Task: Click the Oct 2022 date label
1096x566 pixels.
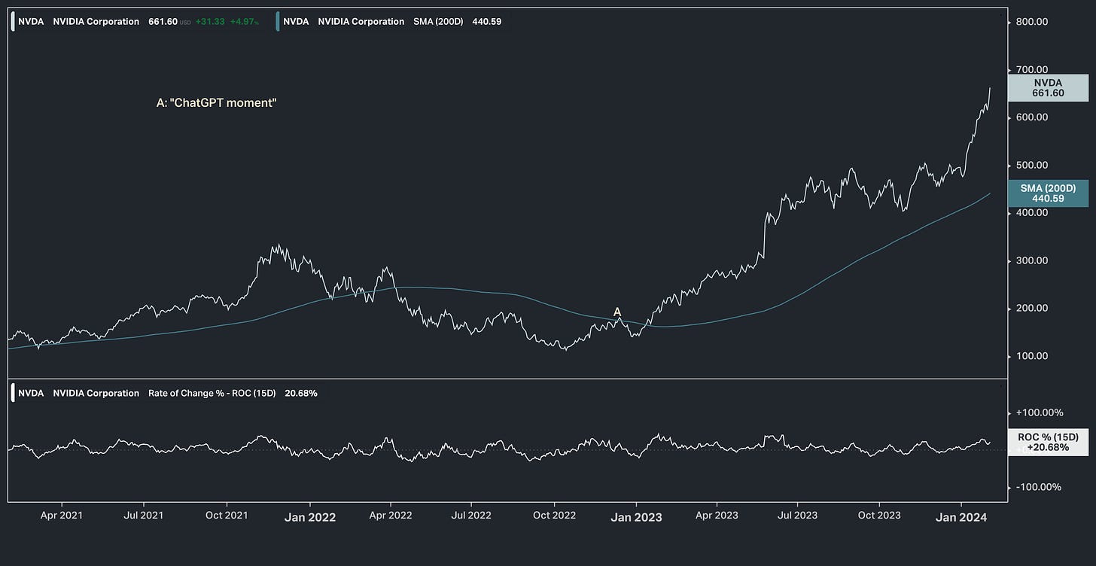Action: (x=554, y=516)
